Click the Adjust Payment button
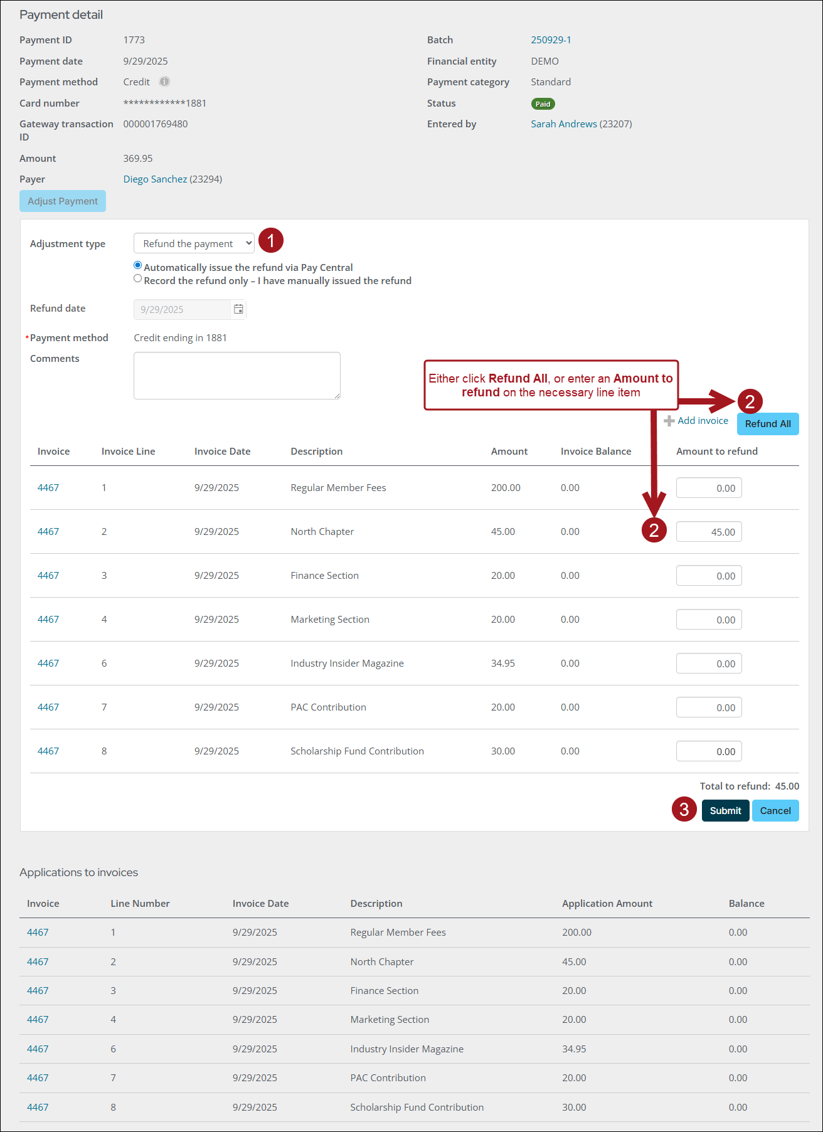 63,201
